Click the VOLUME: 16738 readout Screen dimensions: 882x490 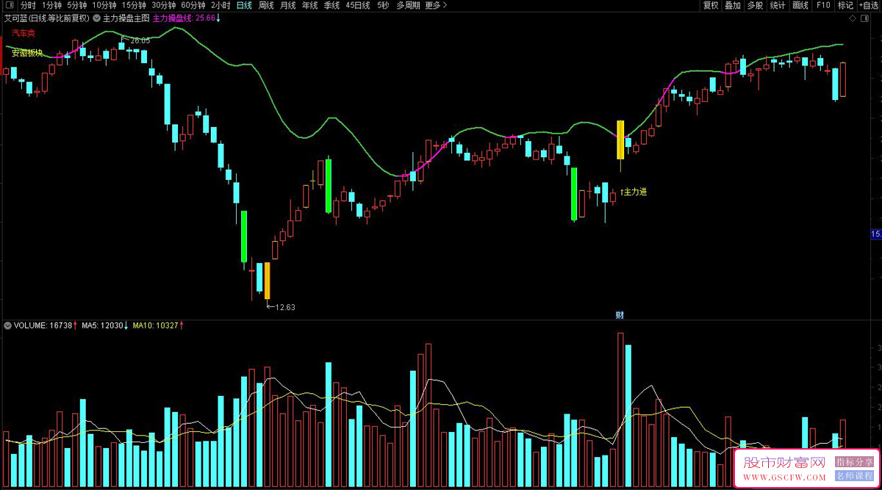[x=45, y=325]
